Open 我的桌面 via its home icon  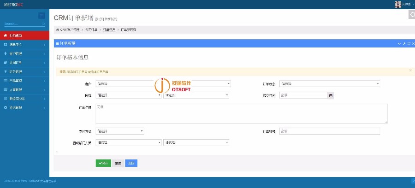(6, 35)
